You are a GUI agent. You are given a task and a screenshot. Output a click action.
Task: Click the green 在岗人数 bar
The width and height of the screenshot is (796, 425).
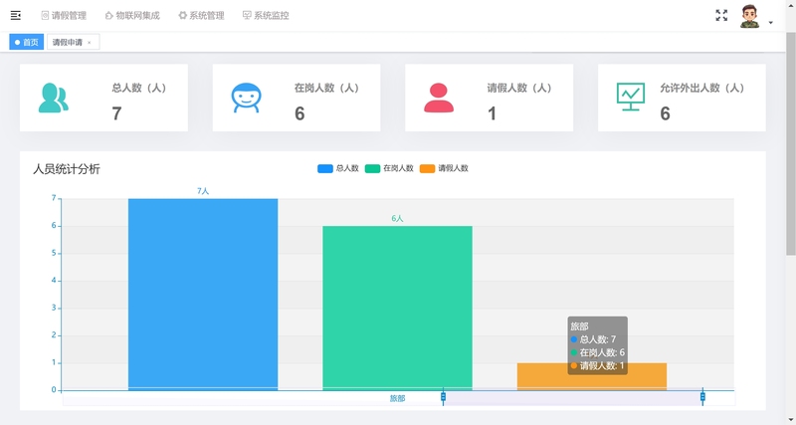(x=397, y=309)
